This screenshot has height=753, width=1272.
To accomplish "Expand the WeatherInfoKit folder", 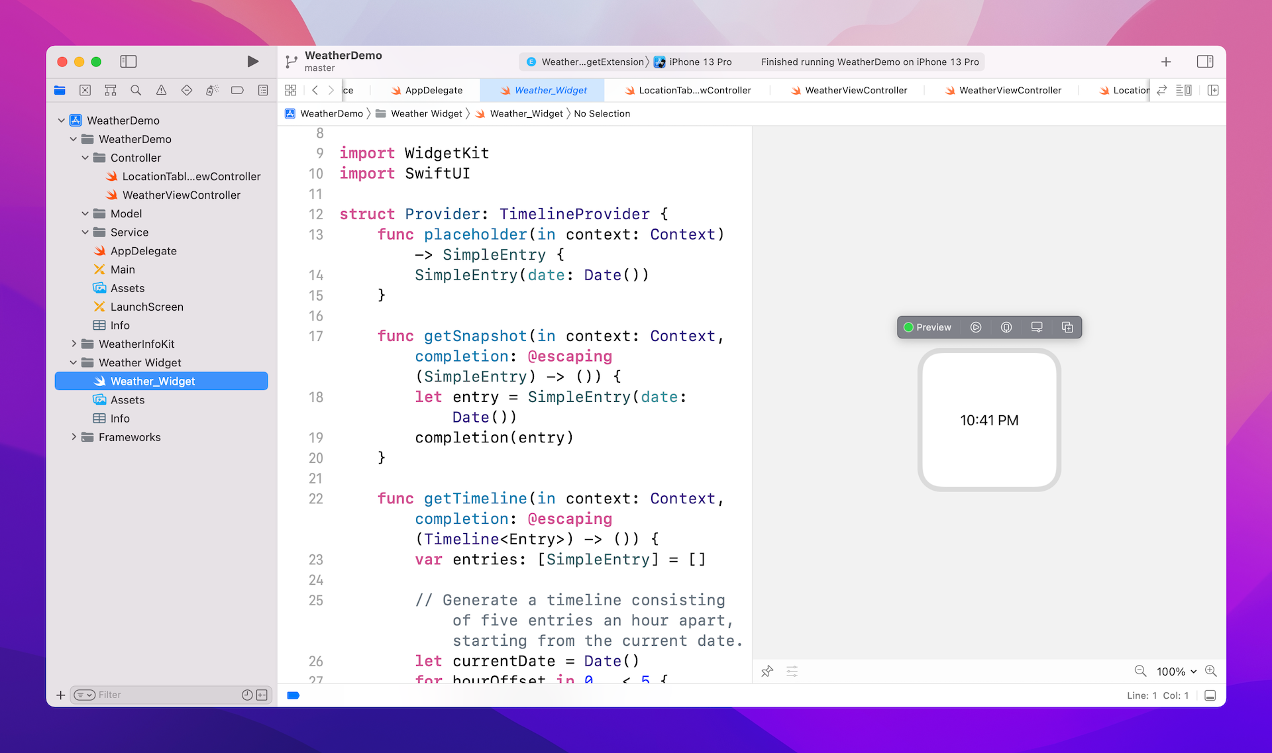I will tap(74, 344).
